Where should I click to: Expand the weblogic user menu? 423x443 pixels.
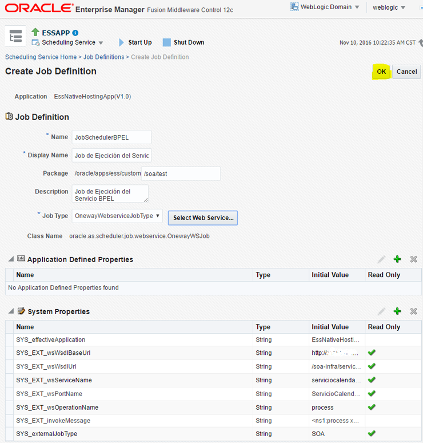coord(389,7)
